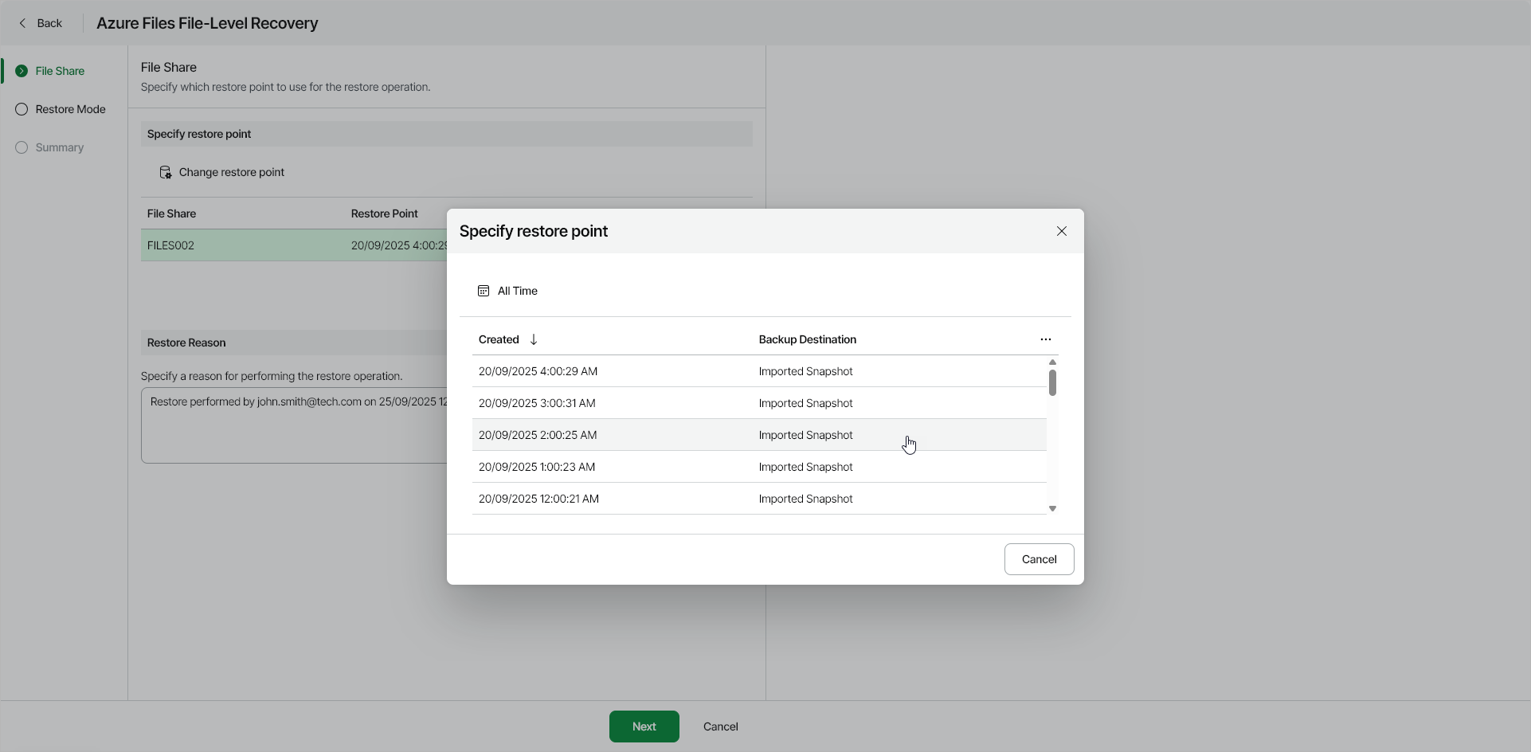Close the Specify restore point dialog
Viewport: 1531px width, 752px height.
[1062, 231]
